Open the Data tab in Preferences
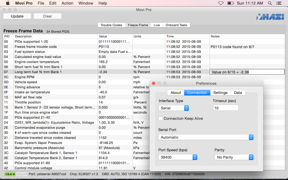This screenshot has width=288, height=180. [x=238, y=93]
